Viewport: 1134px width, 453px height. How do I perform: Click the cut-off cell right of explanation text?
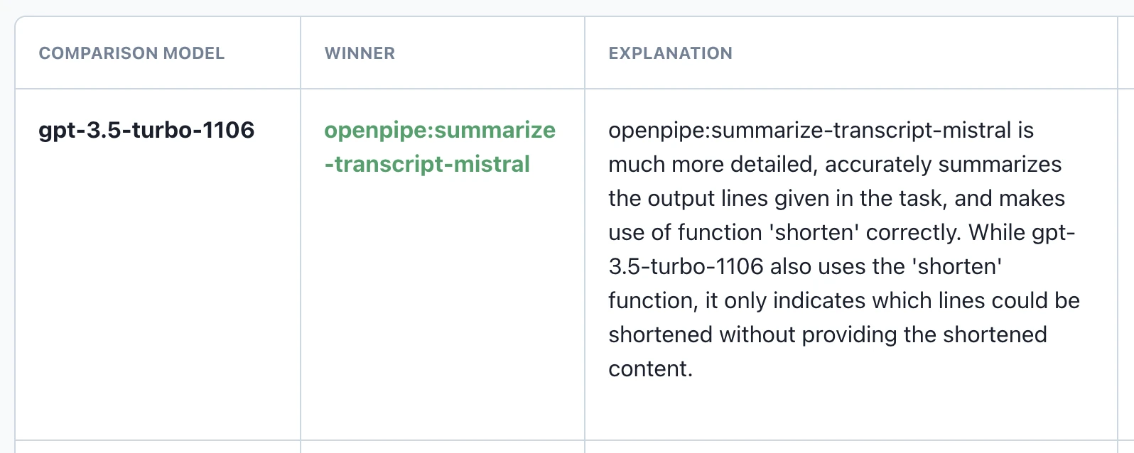point(1125,263)
